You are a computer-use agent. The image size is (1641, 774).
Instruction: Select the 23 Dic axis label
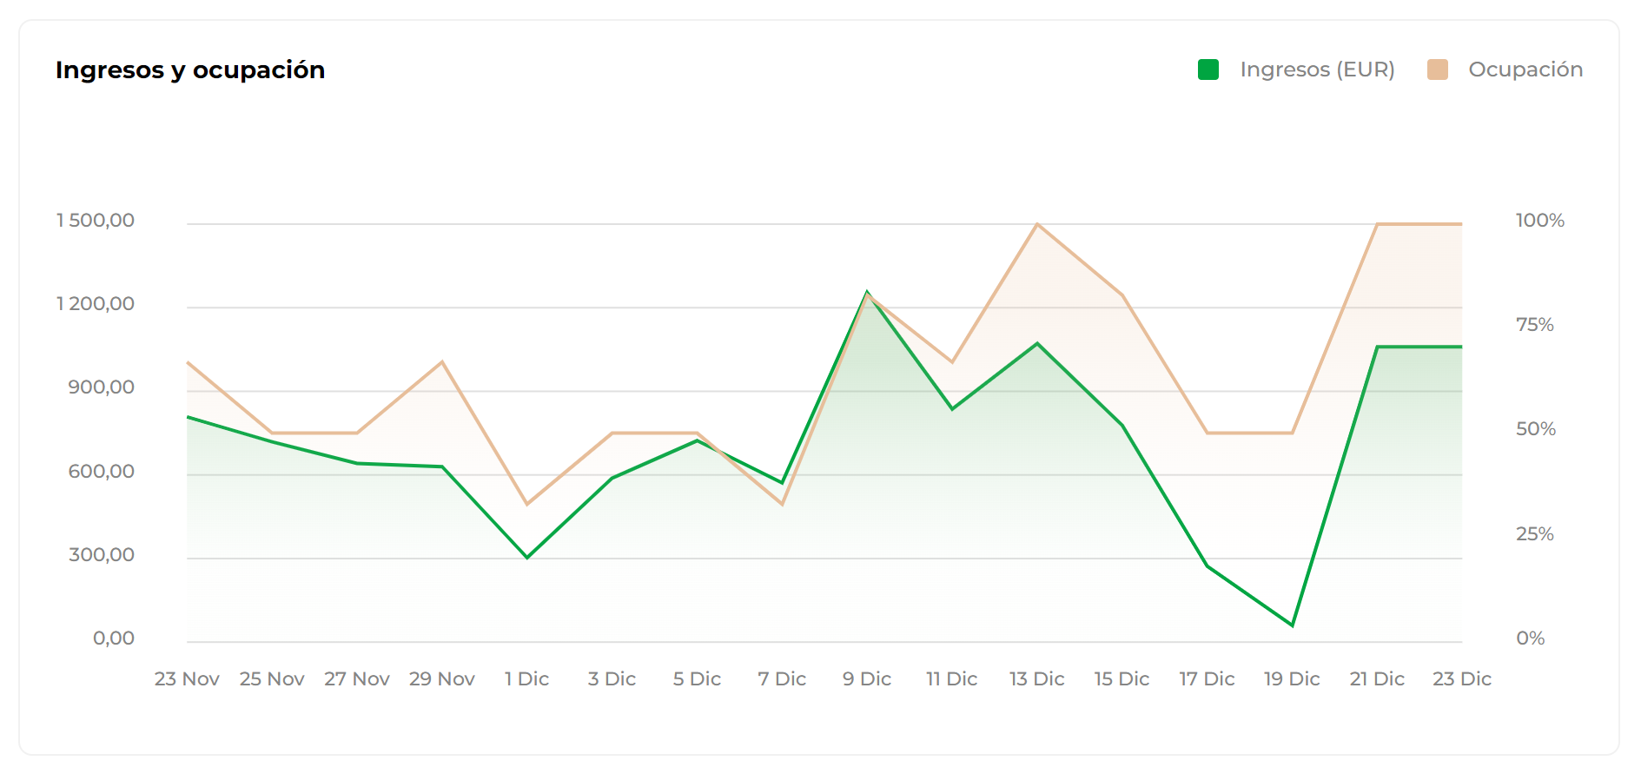click(1462, 678)
